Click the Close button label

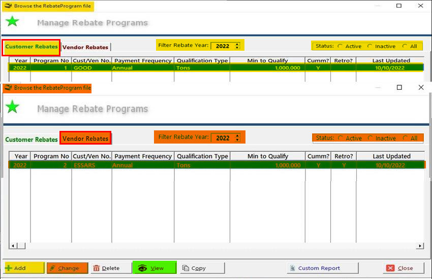pyautogui.click(x=405, y=268)
